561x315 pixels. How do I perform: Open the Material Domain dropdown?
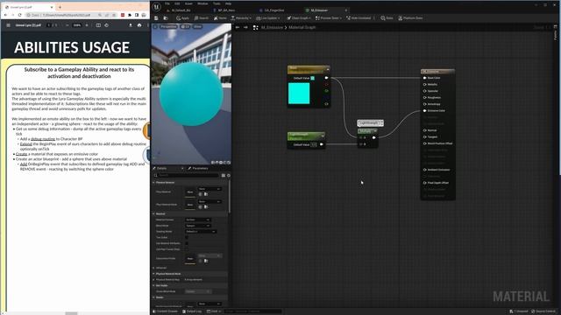coord(197,220)
